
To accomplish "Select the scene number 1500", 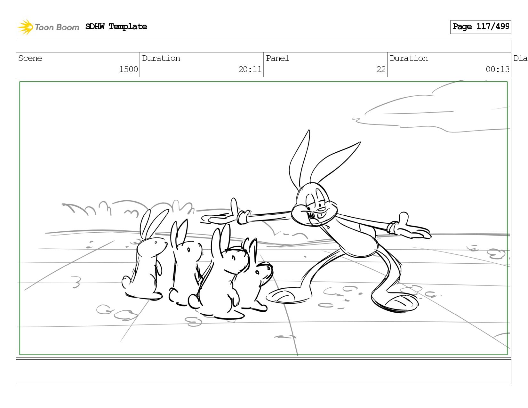I will tap(128, 69).
